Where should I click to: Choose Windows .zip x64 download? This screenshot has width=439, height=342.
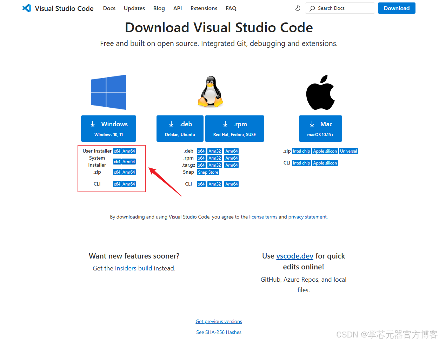coord(117,172)
